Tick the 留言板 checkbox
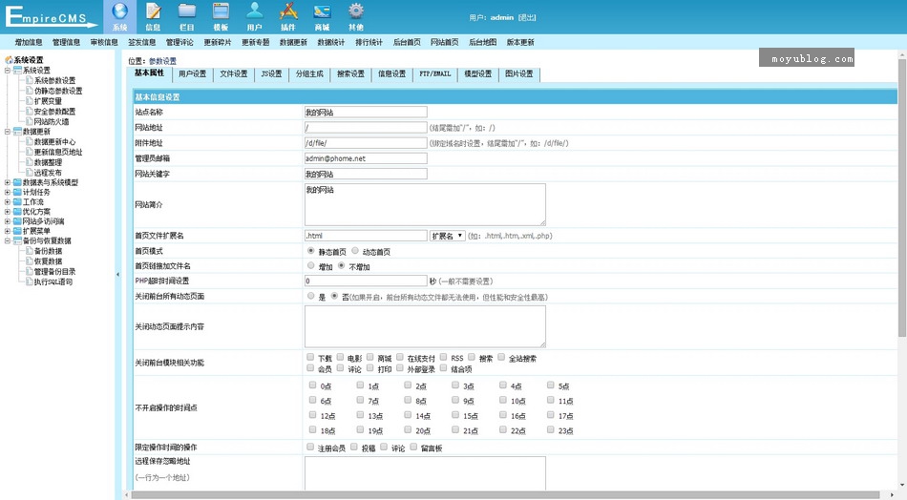This screenshot has width=907, height=500. tap(413, 447)
